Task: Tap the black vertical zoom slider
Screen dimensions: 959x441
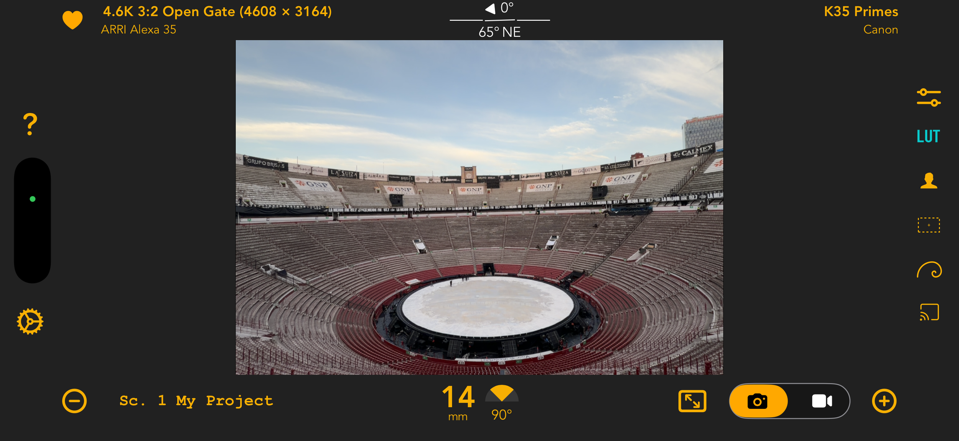Action: pos(33,220)
